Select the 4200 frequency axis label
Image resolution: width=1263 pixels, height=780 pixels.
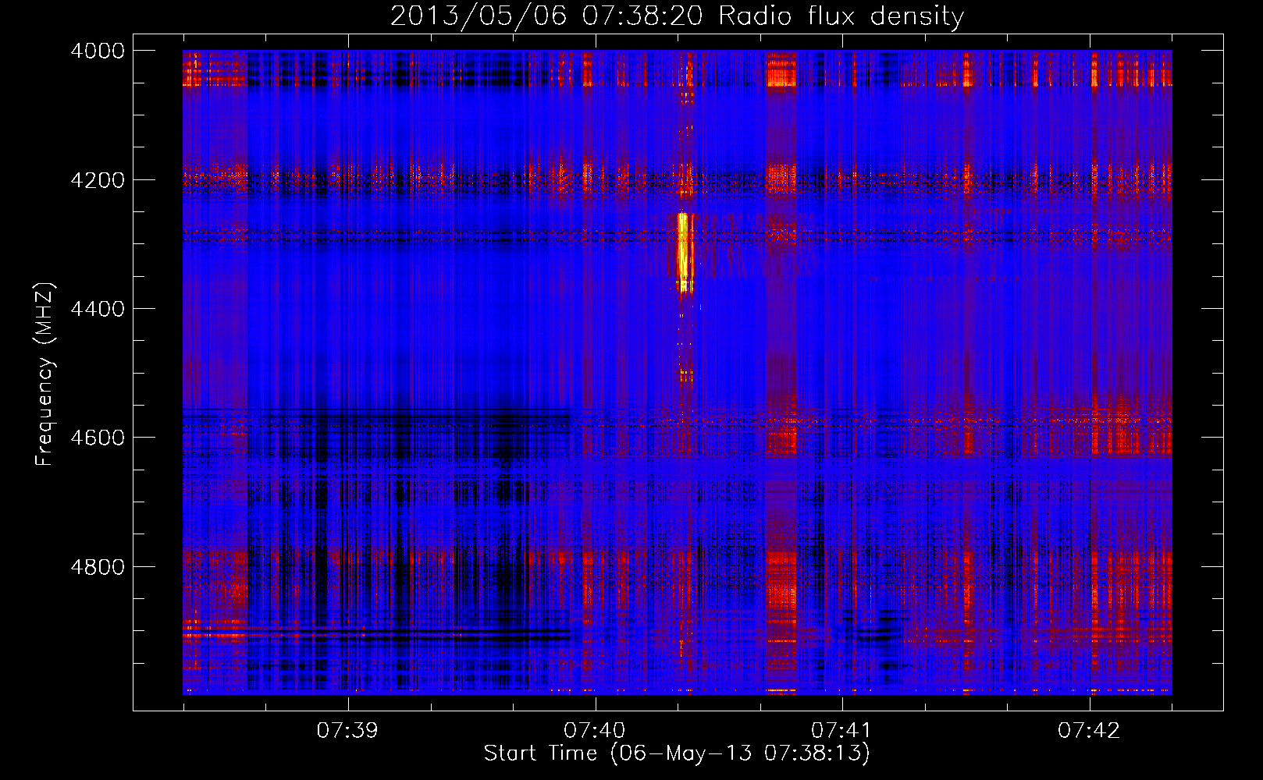click(x=98, y=180)
